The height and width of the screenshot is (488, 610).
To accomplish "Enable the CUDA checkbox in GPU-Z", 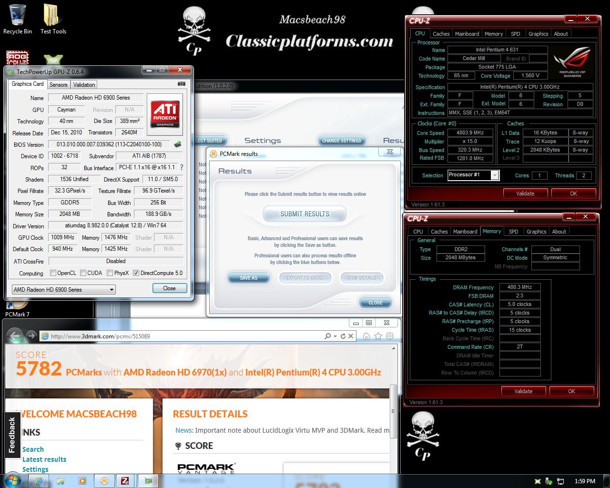I will coord(83,273).
